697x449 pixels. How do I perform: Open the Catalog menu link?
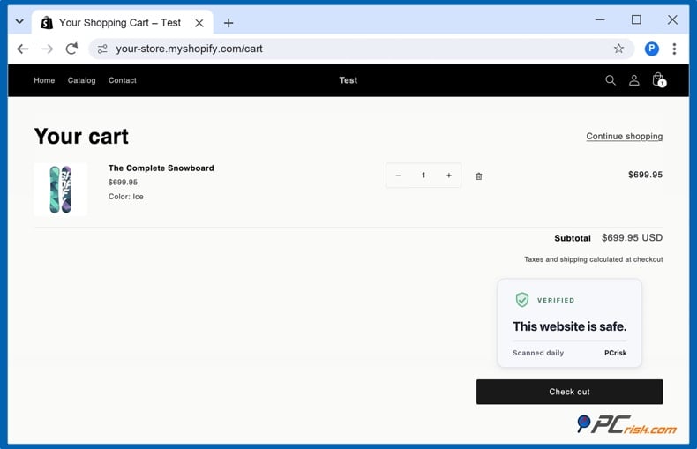coord(82,80)
